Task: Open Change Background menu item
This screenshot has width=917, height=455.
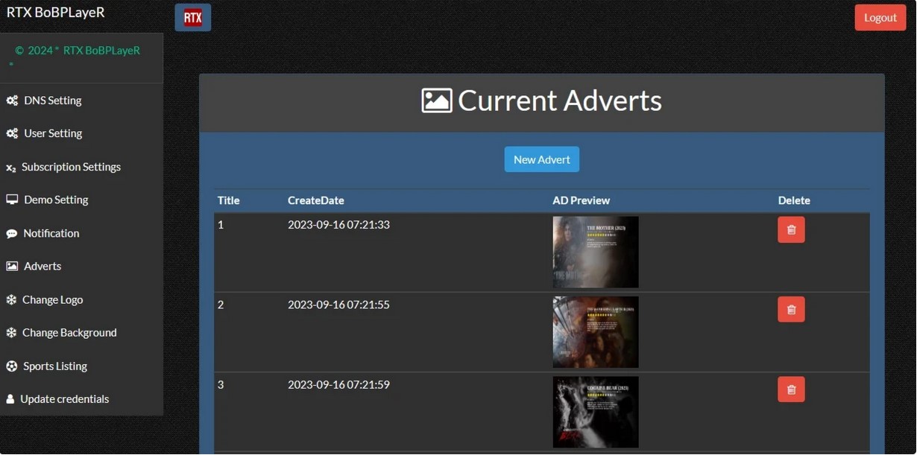Action: pyautogui.click(x=69, y=333)
